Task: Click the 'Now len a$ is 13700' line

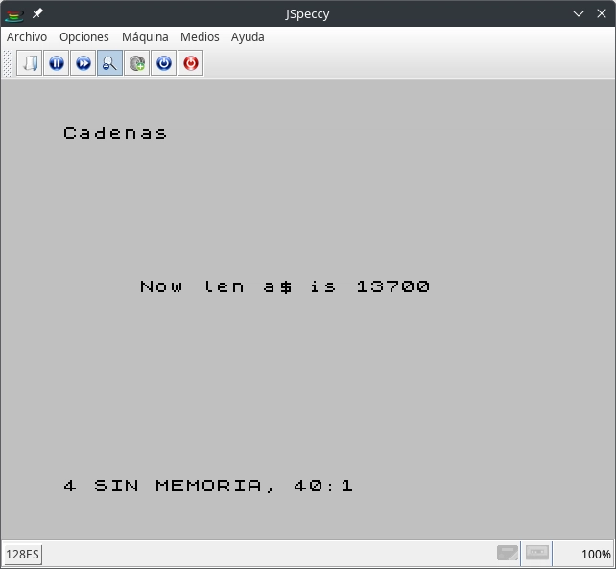Action: tap(285, 286)
